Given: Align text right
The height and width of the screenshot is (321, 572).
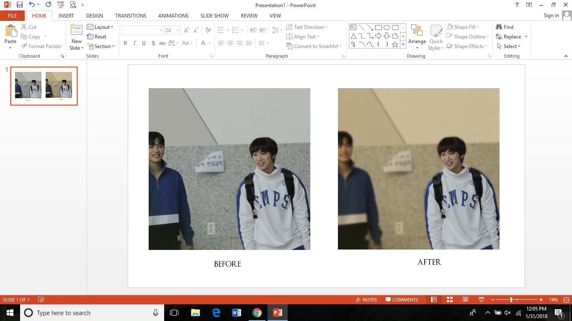Looking at the screenshot, I should [240, 43].
